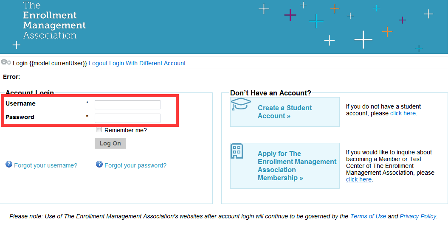Open the Privacy Policy link
This screenshot has width=448, height=226.
[x=418, y=216]
